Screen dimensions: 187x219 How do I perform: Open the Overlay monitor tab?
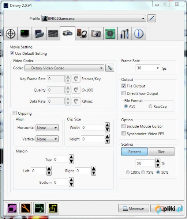(x=25, y=34)
